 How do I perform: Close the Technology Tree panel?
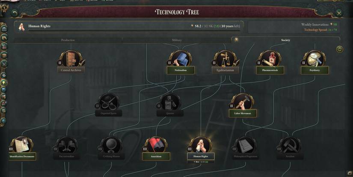click(x=339, y=13)
